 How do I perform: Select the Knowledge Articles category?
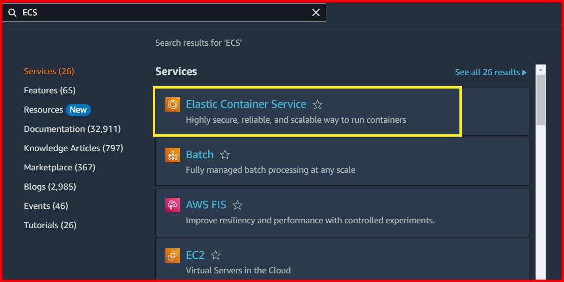(73, 148)
